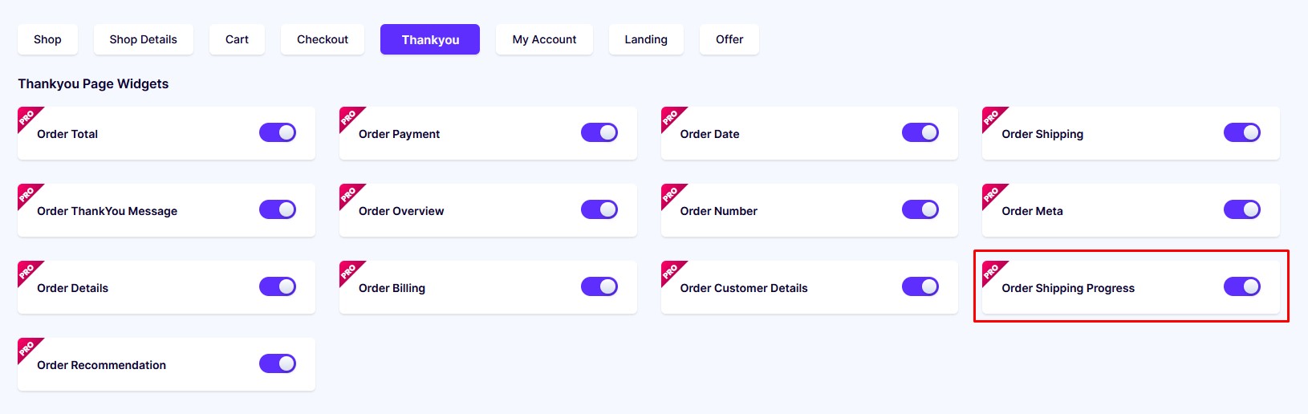
Task: Toggle the Order Details widget switch
Action: pyautogui.click(x=278, y=286)
